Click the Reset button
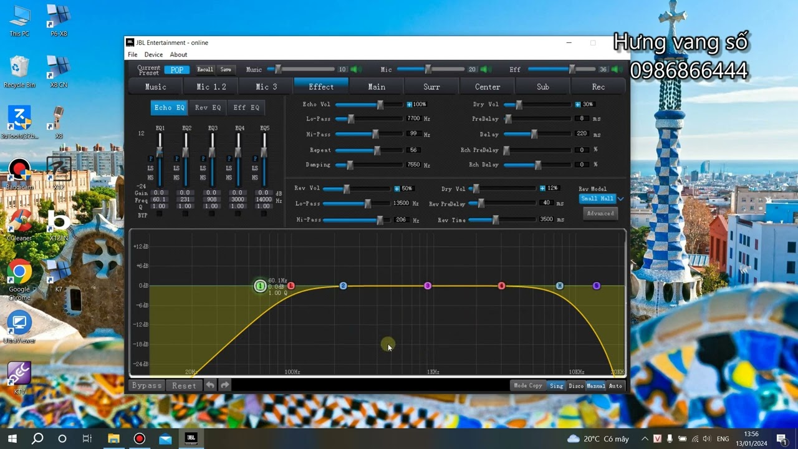Screen dimensions: 798x449 tap(184, 385)
